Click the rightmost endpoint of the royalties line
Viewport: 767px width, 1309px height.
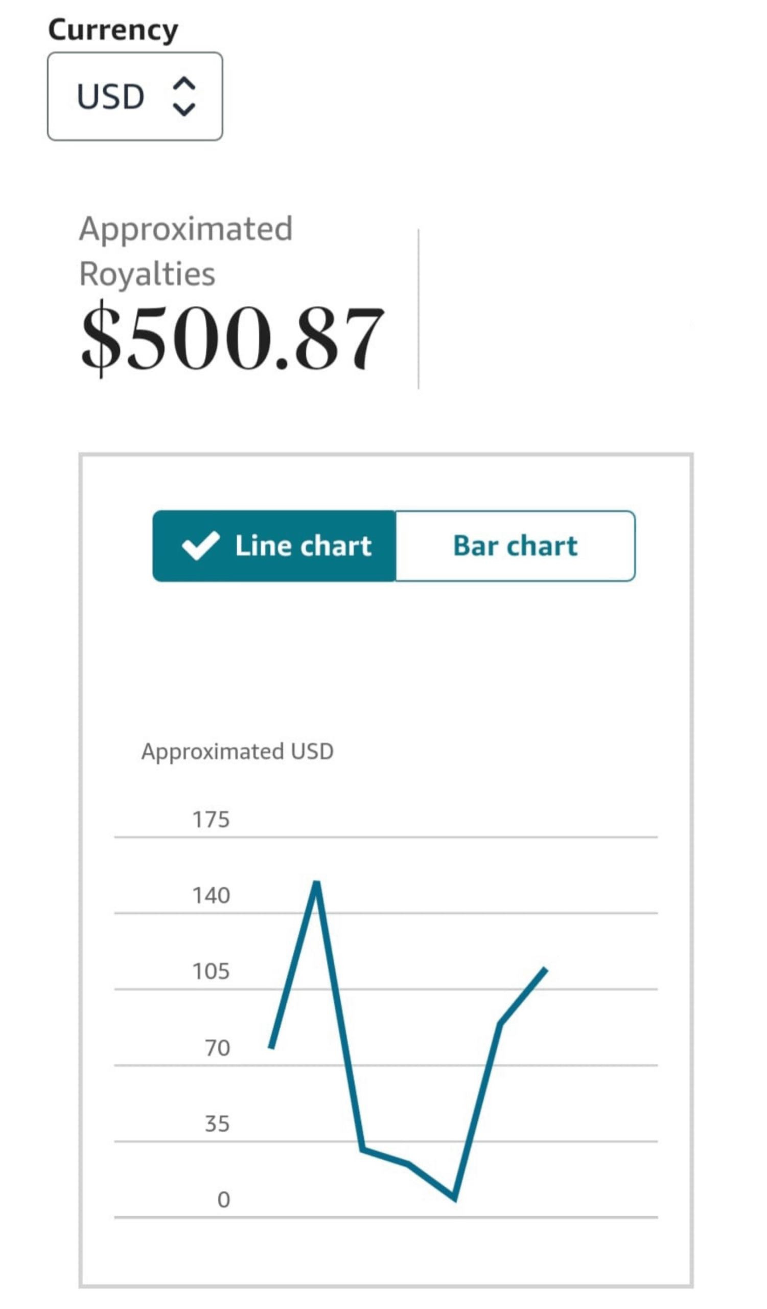point(545,969)
